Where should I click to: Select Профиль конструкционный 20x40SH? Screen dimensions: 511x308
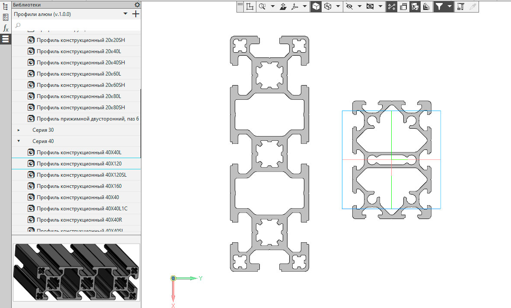[81, 63]
